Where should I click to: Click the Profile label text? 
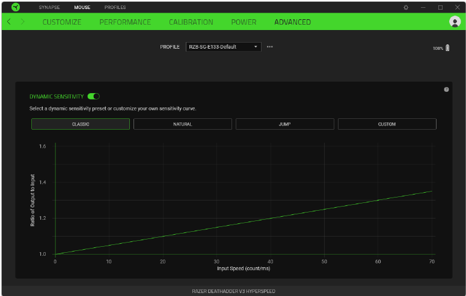coord(170,47)
